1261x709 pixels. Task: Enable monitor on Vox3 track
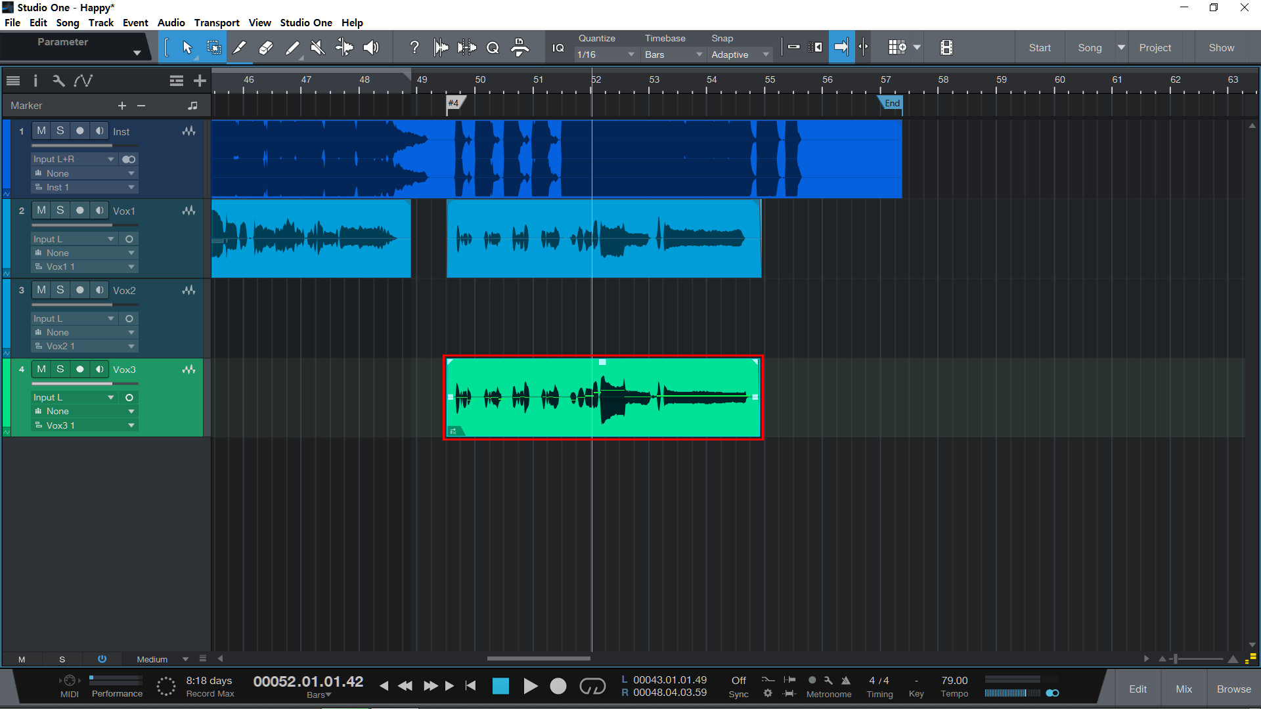coord(99,369)
